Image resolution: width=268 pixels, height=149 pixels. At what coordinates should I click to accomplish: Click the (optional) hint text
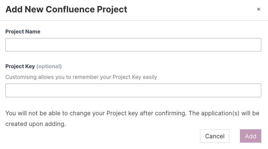[x=49, y=66]
